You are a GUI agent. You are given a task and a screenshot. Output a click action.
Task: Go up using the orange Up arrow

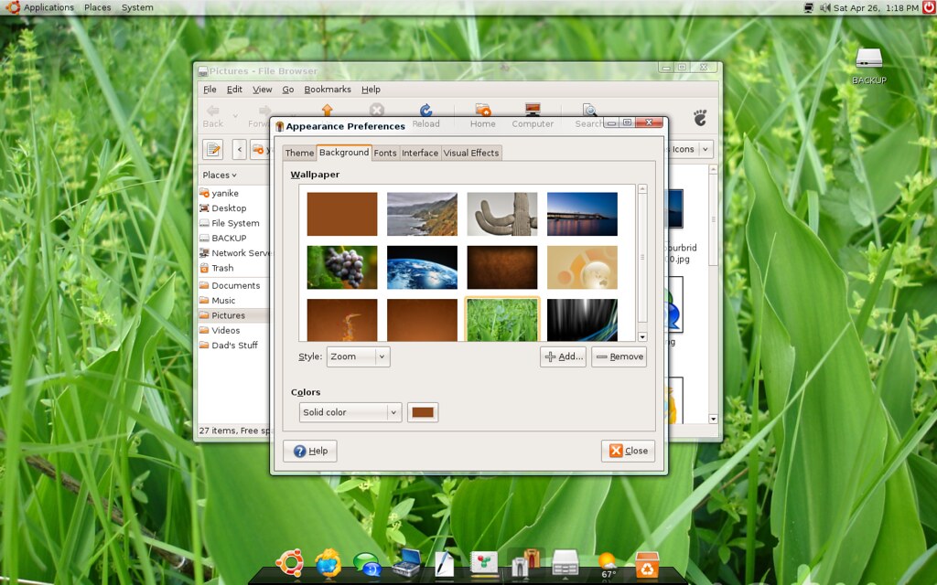(327, 110)
